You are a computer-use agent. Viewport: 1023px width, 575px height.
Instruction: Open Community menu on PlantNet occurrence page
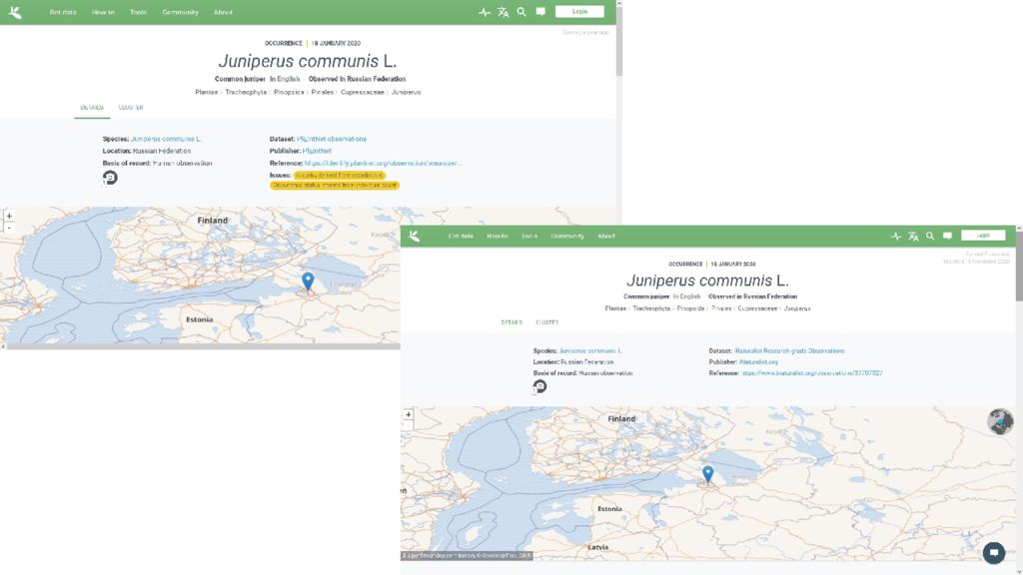click(180, 12)
